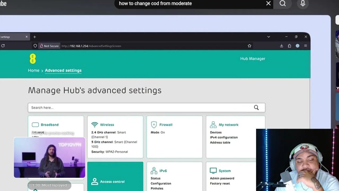Open the Wireless settings card
The width and height of the screenshot is (339, 191).
tap(115, 137)
